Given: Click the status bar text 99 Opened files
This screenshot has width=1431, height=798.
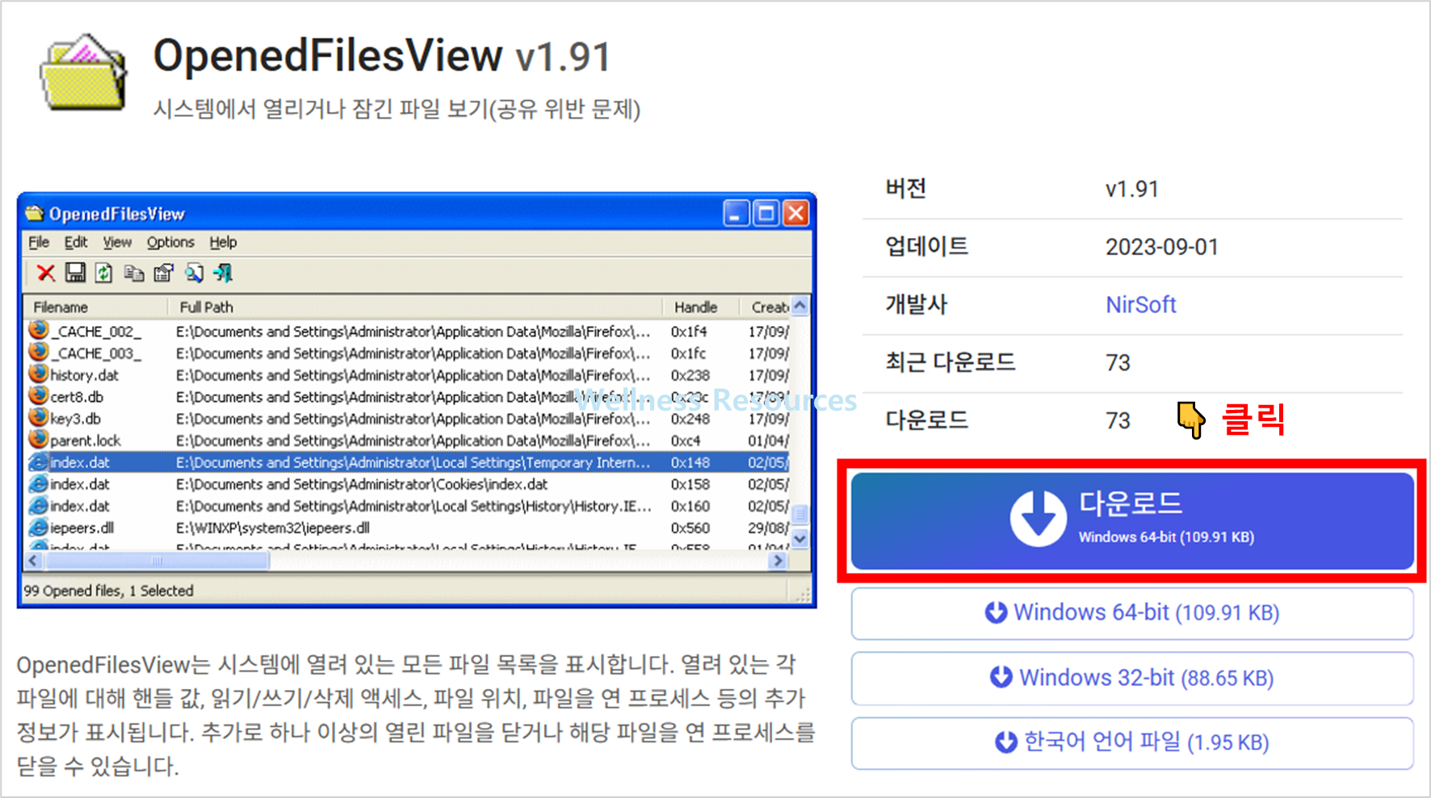Looking at the screenshot, I should click(x=73, y=591).
